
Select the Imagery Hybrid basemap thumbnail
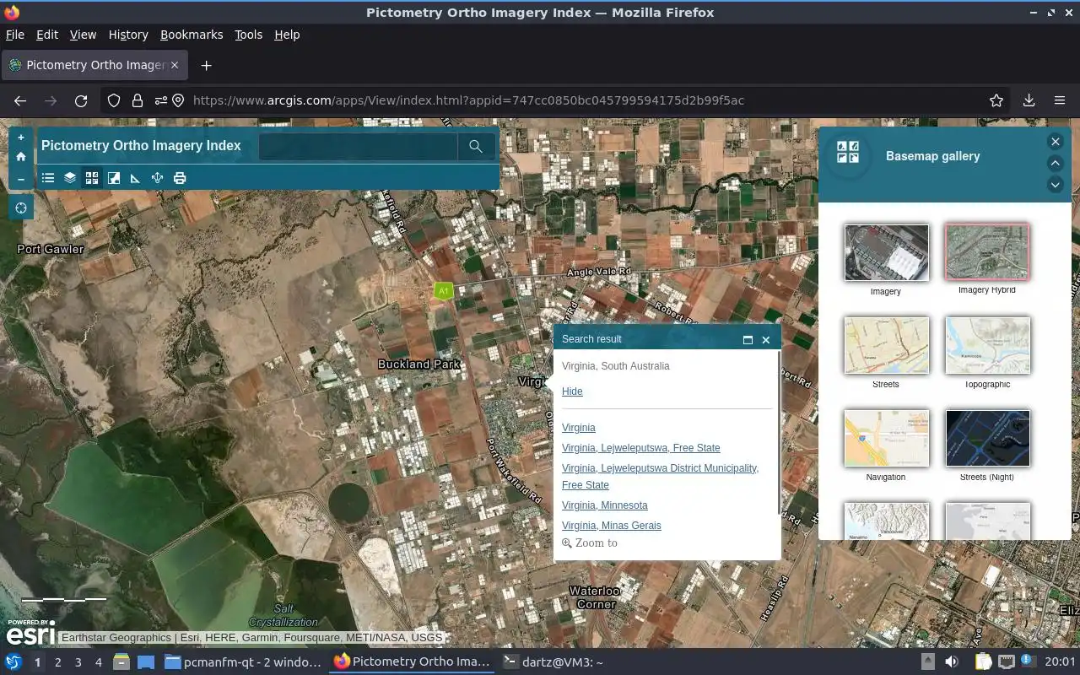tap(987, 251)
